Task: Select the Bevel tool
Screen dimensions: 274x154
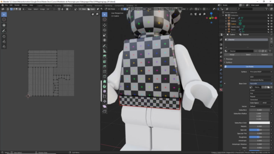Action: [104, 67]
